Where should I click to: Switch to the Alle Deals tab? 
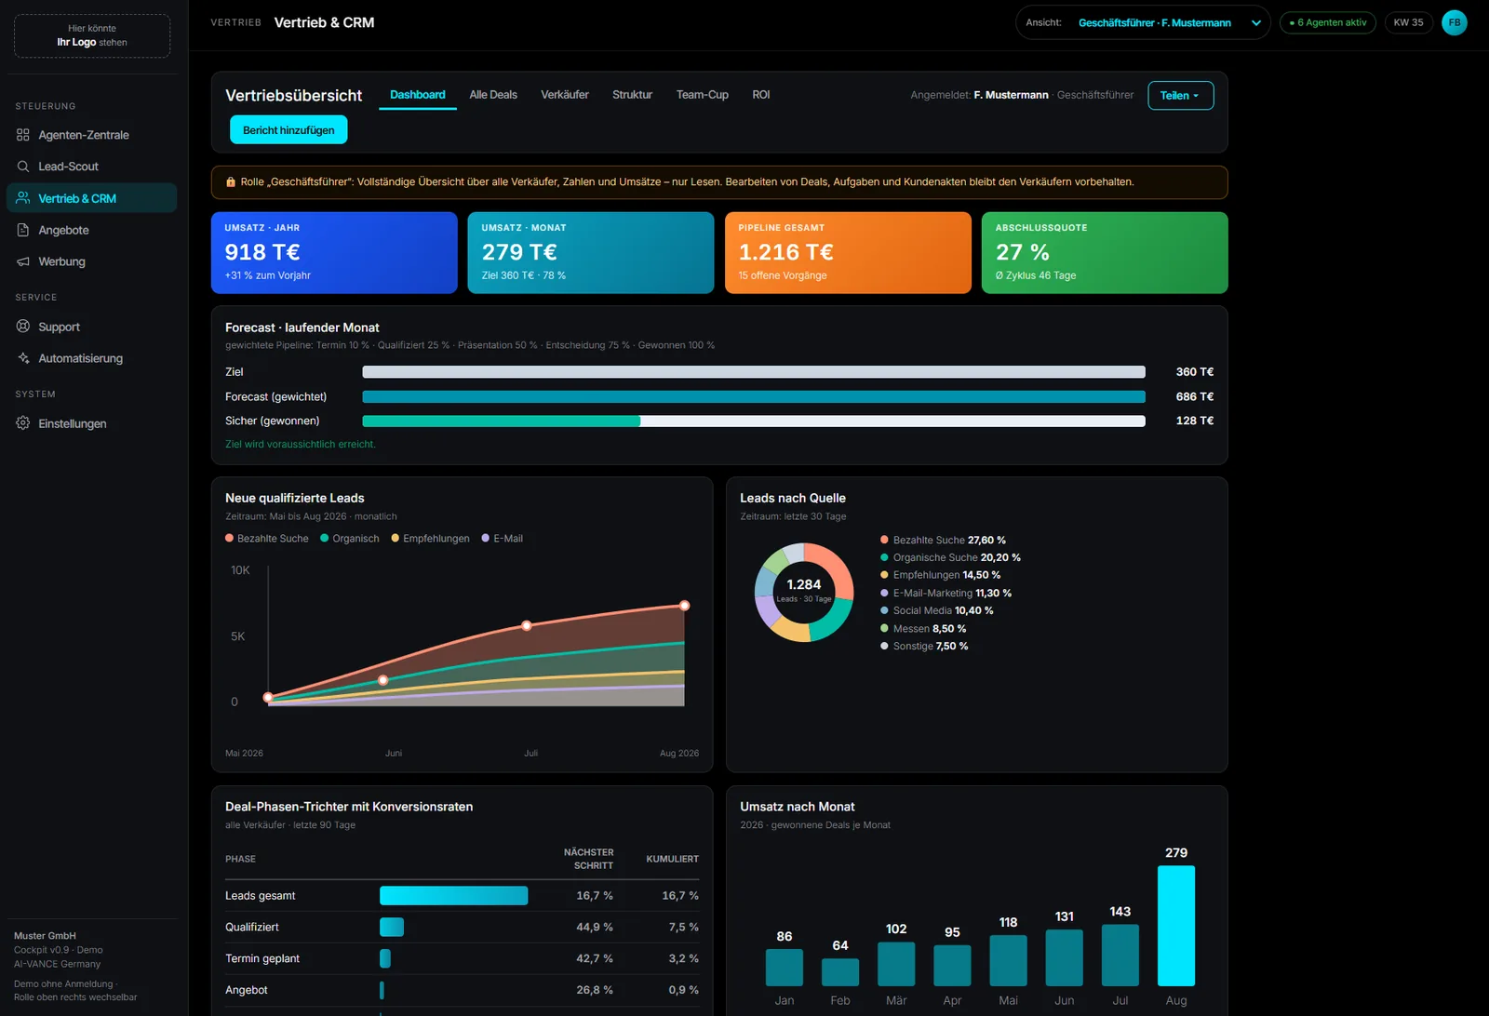pos(493,95)
